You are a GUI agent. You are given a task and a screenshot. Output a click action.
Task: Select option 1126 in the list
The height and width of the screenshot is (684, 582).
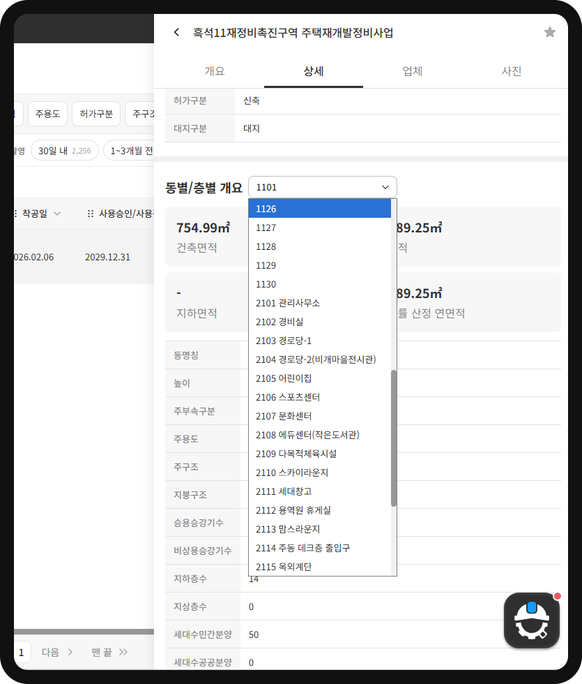[x=320, y=209]
